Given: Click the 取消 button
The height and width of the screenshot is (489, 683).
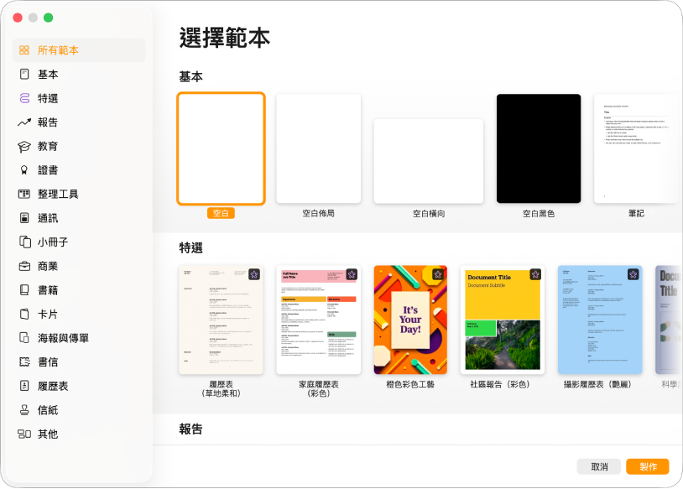Looking at the screenshot, I should click(x=599, y=466).
